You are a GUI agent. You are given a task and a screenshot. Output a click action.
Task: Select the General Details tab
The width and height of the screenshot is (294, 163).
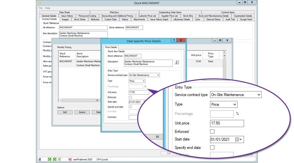49,16
